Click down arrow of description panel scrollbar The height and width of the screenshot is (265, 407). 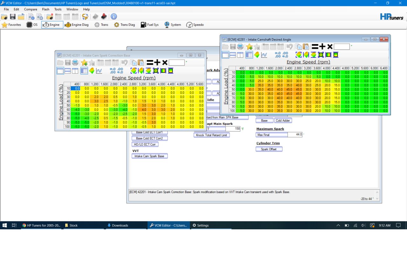coord(377,199)
